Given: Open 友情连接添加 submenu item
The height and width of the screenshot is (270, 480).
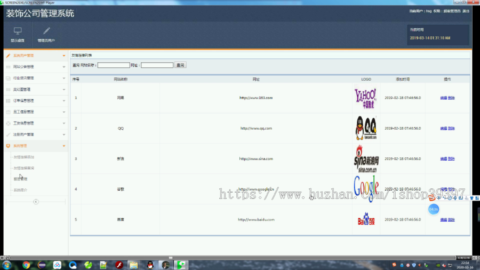Looking at the screenshot, I should click(x=24, y=157).
